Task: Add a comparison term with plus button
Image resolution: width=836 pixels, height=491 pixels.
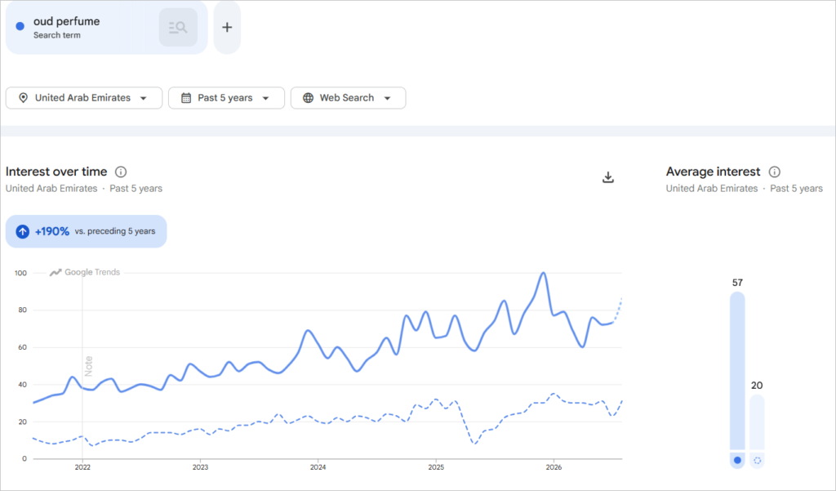Action: pos(227,27)
